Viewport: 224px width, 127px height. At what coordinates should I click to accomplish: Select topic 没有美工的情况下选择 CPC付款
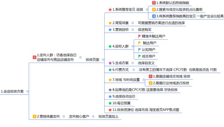click(178, 70)
